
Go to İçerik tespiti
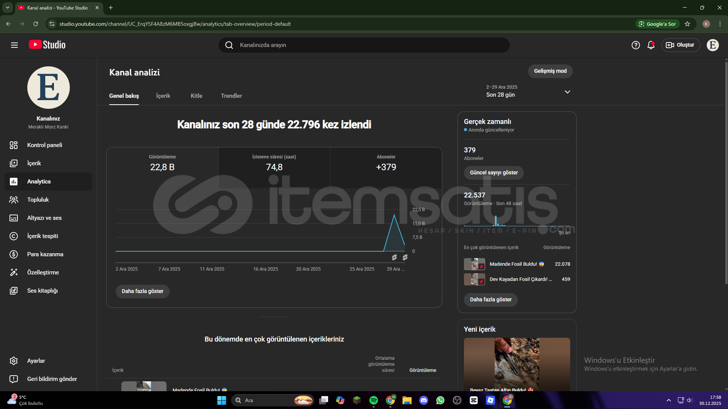48,236
